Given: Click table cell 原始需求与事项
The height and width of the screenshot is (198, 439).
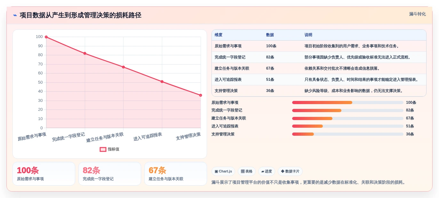Looking at the screenshot, I should (228, 46).
